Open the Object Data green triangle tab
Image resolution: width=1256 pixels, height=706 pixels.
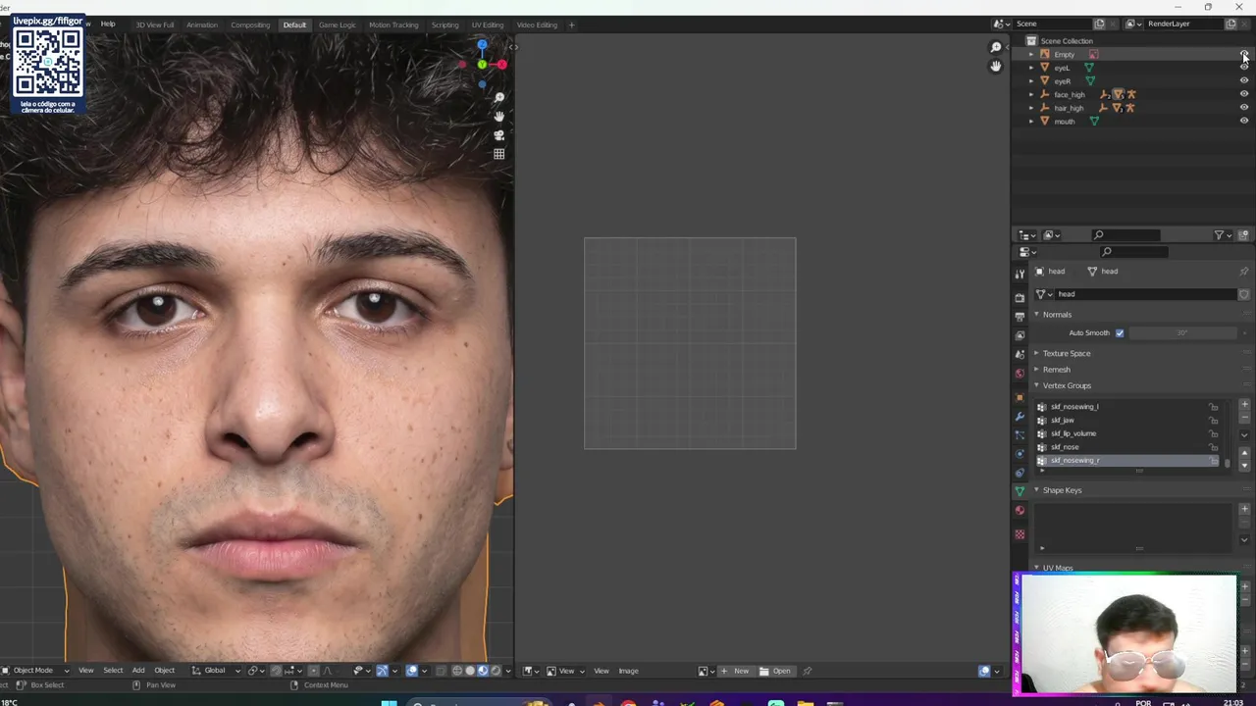click(x=1020, y=491)
